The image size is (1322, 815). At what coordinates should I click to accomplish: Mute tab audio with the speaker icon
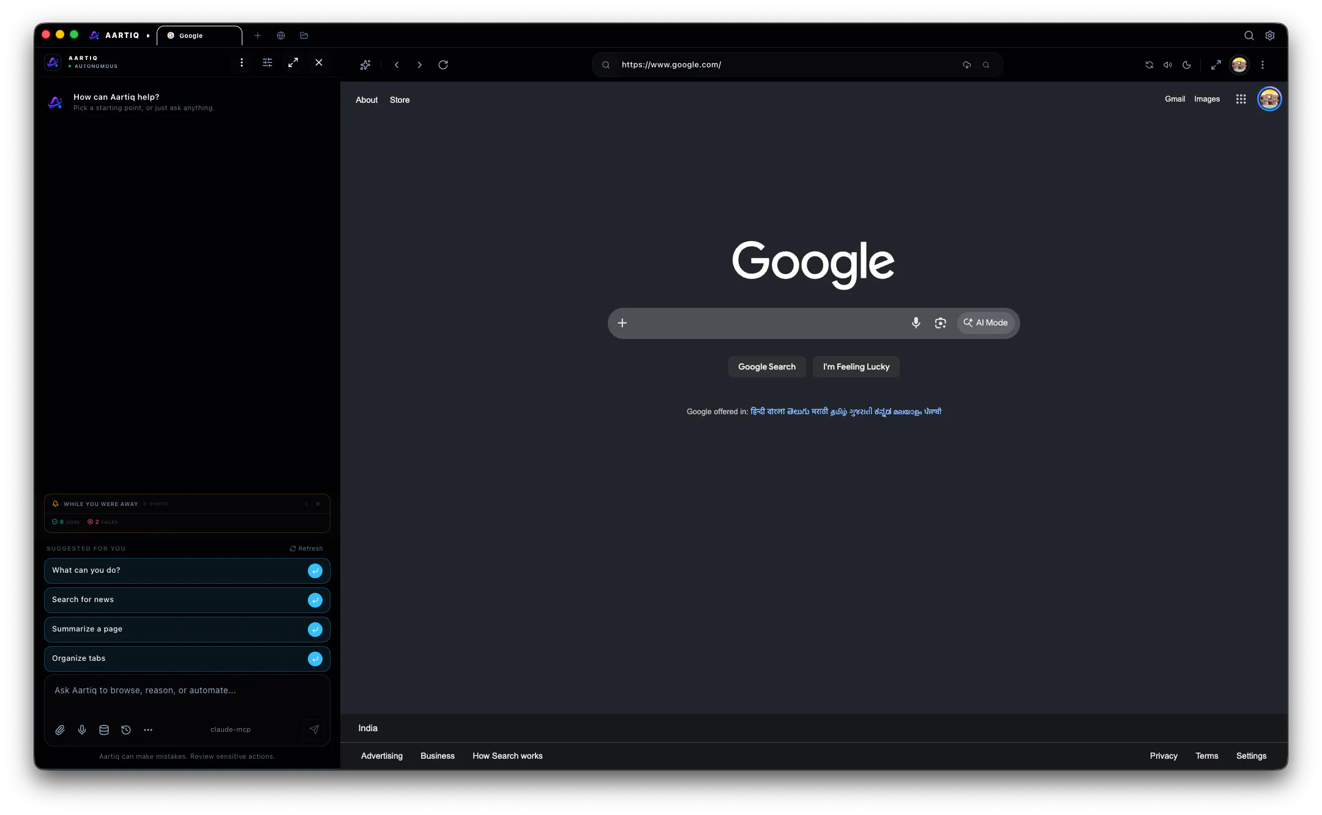pyautogui.click(x=1168, y=65)
